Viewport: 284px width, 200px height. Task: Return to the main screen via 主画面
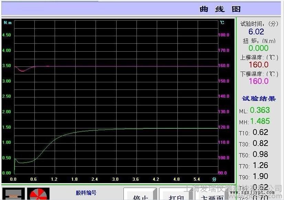[211, 194]
